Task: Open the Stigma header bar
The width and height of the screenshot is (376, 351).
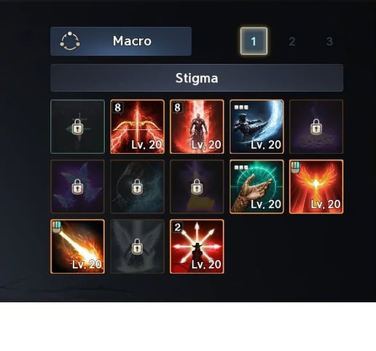Action: tap(197, 78)
